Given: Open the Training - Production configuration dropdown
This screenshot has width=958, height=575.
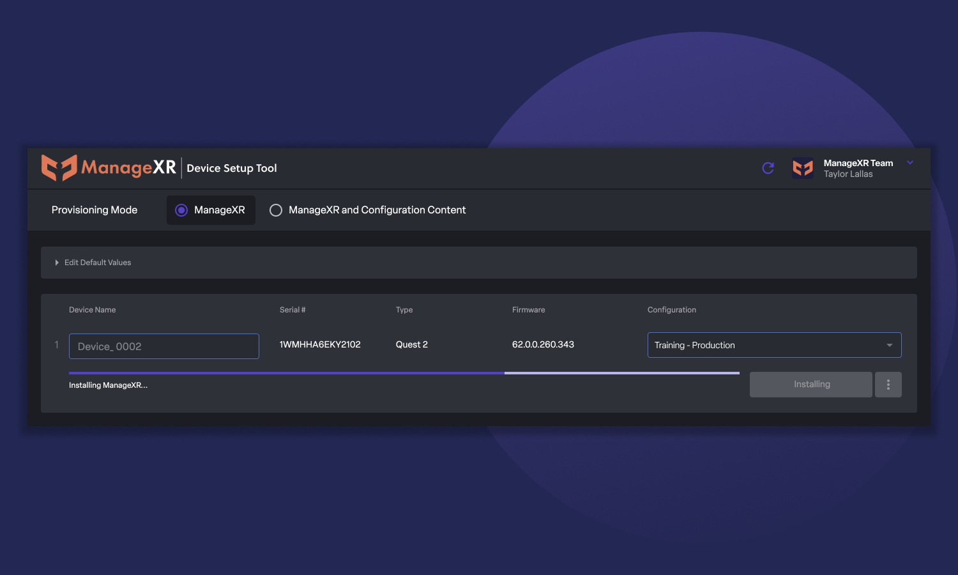Looking at the screenshot, I should [x=774, y=345].
